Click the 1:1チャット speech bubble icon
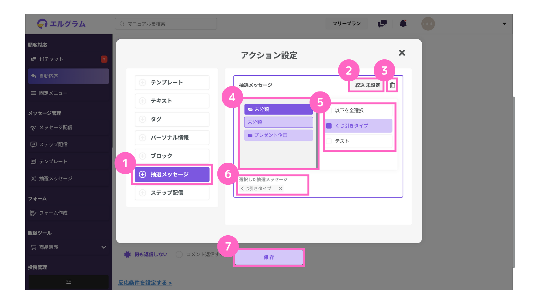Screen dimensions: 540x304 point(33,59)
